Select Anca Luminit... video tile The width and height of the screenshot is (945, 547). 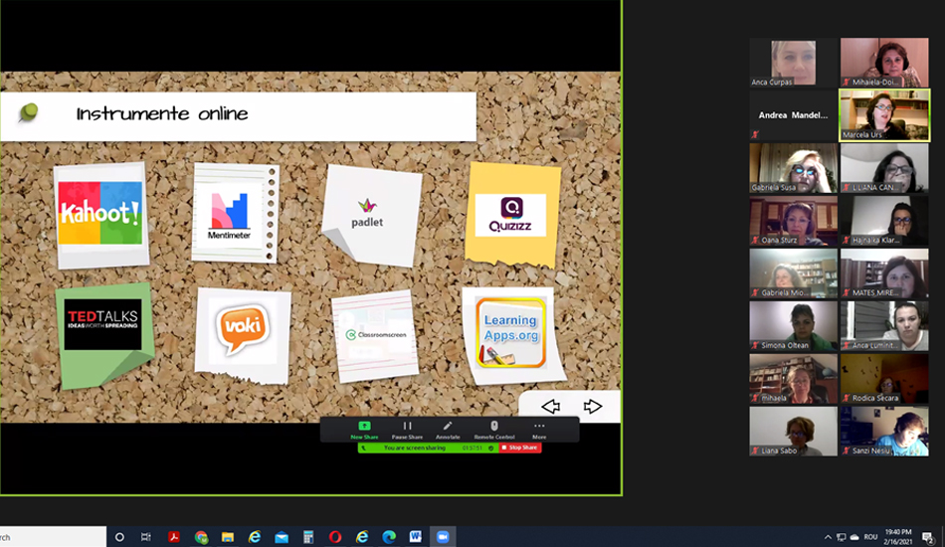point(884,326)
